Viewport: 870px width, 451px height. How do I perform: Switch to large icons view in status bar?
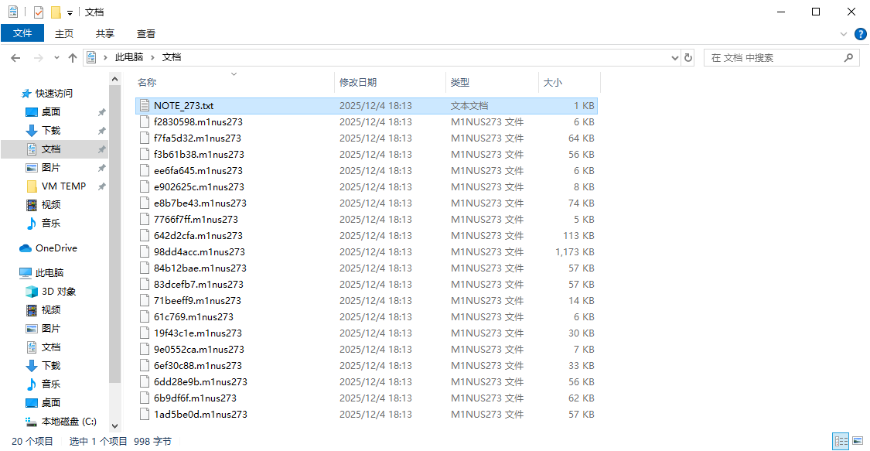[x=857, y=442]
